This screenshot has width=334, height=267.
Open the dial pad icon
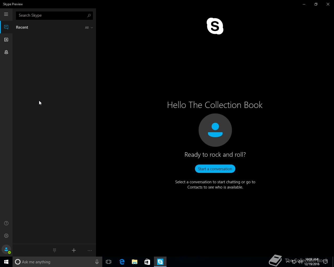coord(55,250)
